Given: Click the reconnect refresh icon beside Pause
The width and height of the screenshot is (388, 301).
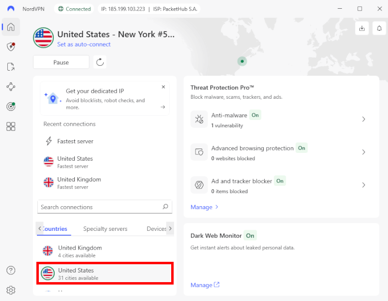Looking at the screenshot, I should (x=100, y=62).
